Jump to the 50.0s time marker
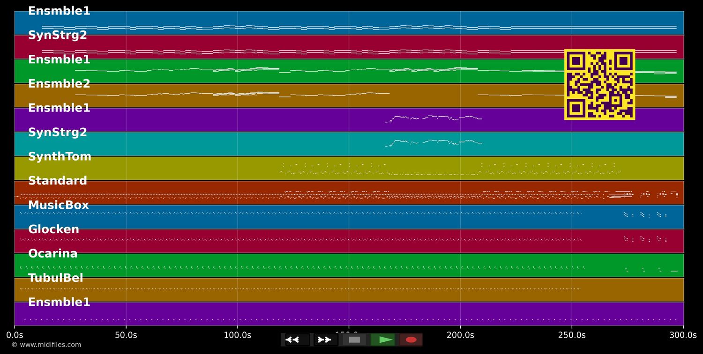Screen dimensions: 703x354 (126, 335)
